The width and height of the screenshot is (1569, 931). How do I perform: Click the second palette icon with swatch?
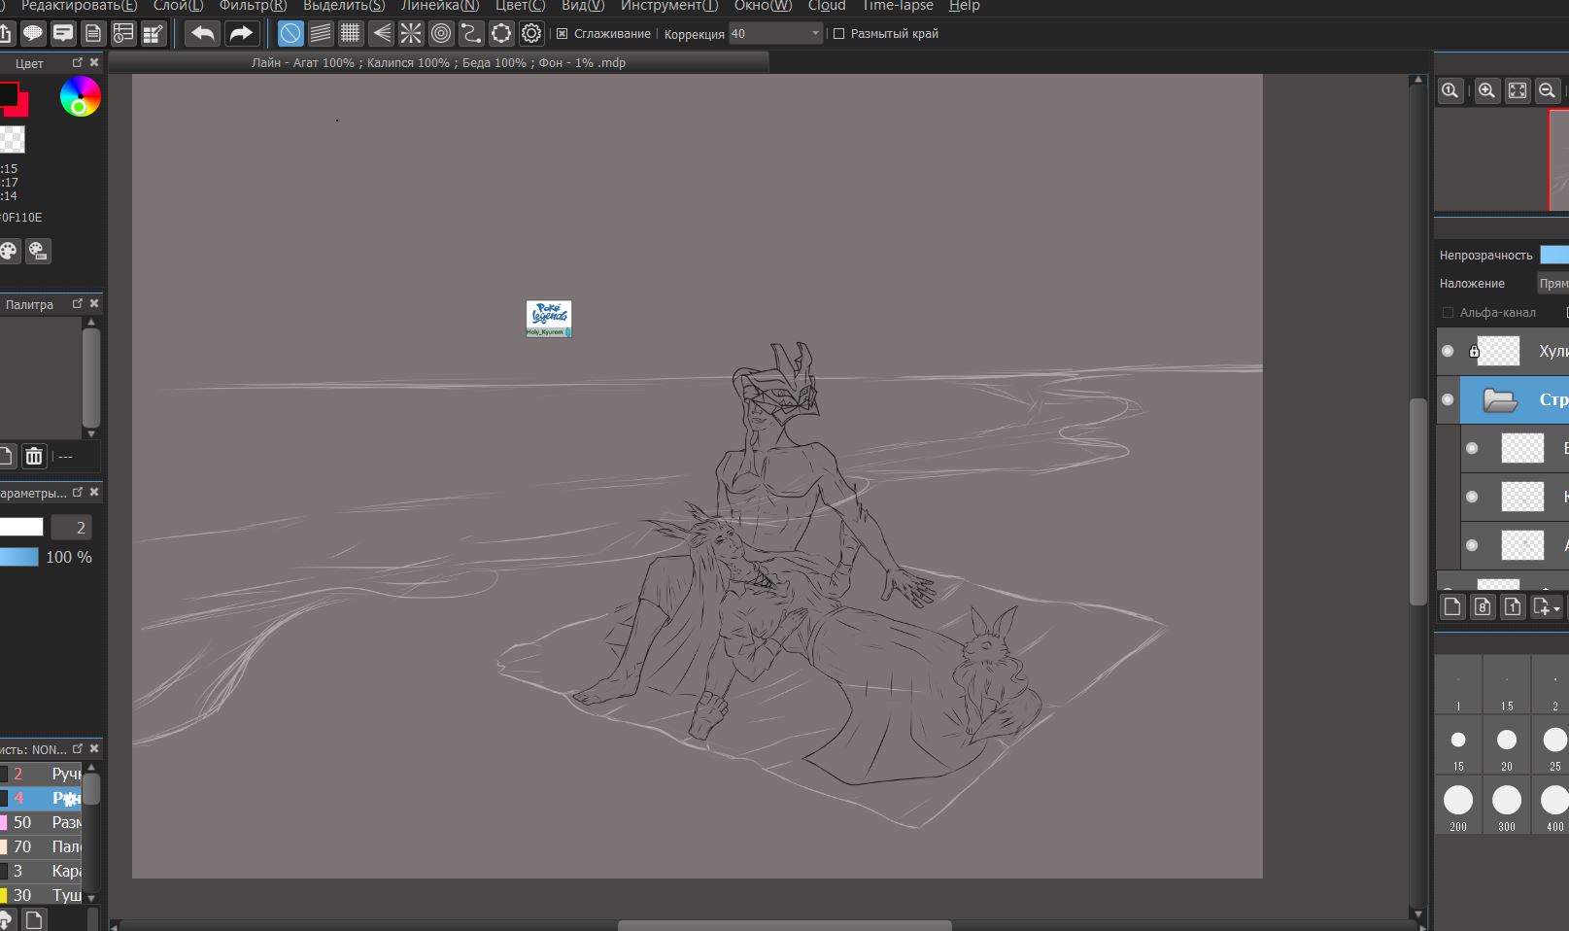point(38,251)
